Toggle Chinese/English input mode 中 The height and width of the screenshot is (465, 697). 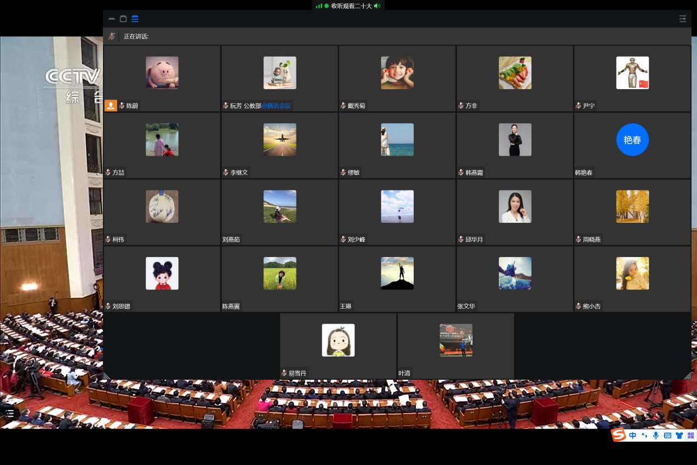pyautogui.click(x=633, y=435)
